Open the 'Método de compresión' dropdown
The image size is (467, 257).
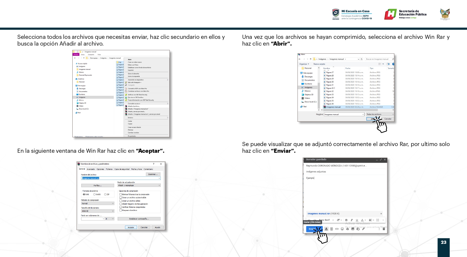(x=97, y=204)
